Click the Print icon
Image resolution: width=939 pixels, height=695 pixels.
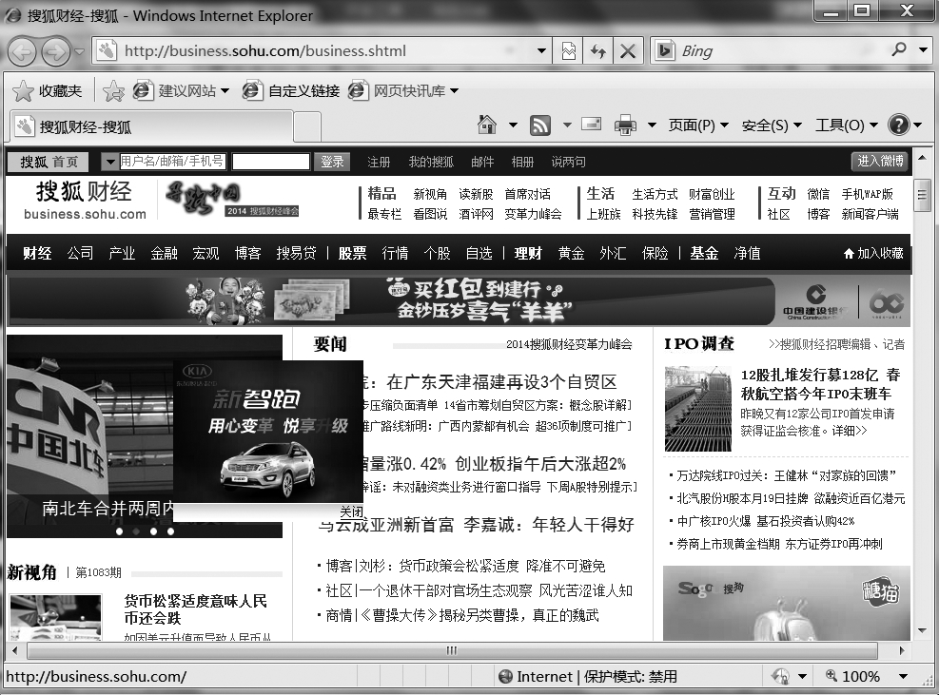623,125
